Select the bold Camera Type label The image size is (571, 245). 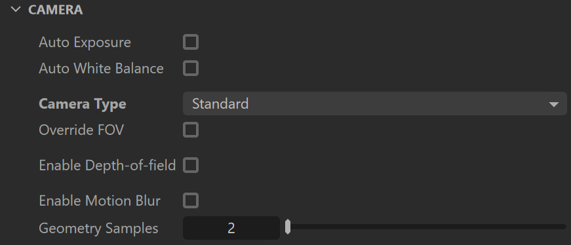(83, 104)
